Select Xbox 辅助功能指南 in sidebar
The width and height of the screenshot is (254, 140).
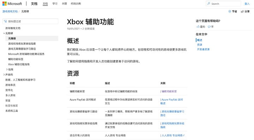point(19,64)
